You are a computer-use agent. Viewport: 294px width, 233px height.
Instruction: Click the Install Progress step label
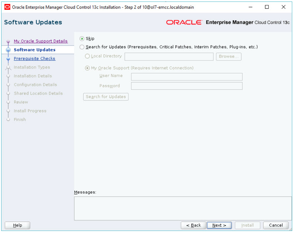click(30, 111)
